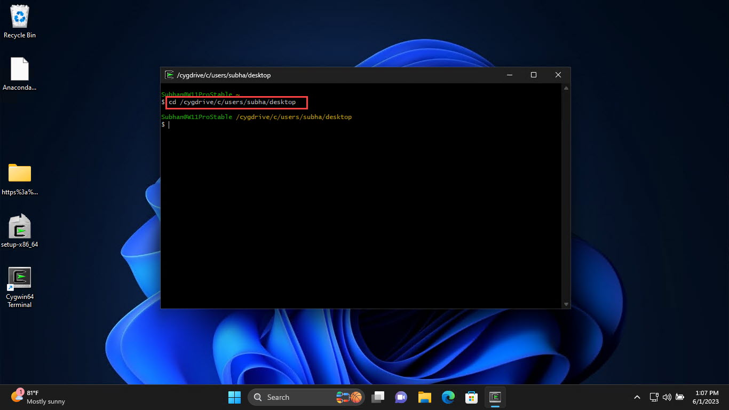Viewport: 729px width, 410px height.
Task: Expand hidden system tray icons with the chevron
Action: tap(637, 397)
